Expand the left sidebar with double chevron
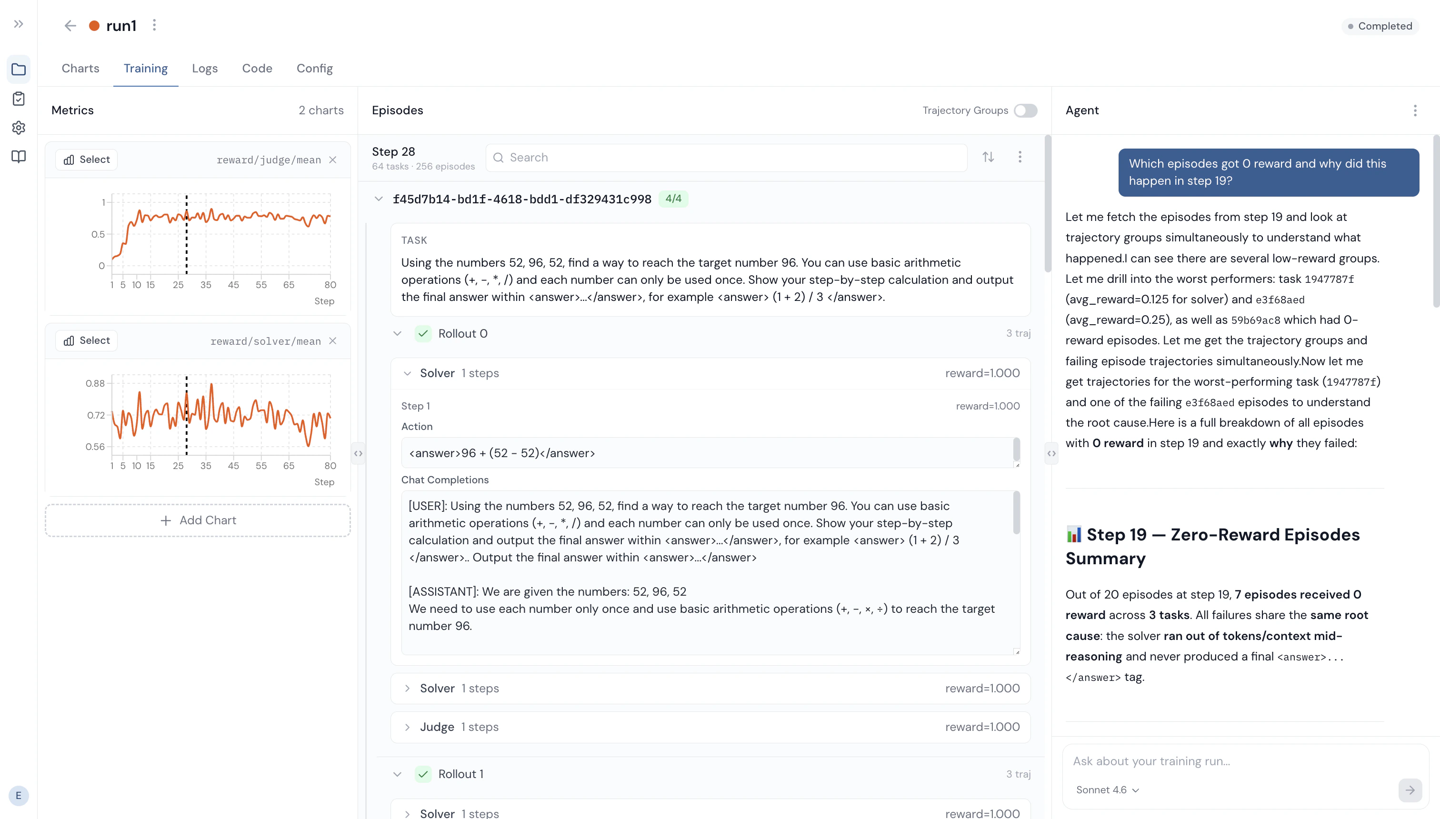The width and height of the screenshot is (1440, 819). point(19,24)
